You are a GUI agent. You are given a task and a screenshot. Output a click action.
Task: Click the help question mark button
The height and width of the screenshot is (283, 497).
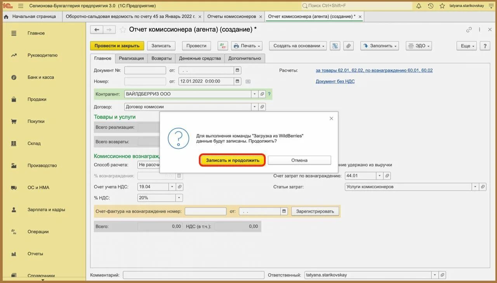click(x=485, y=46)
